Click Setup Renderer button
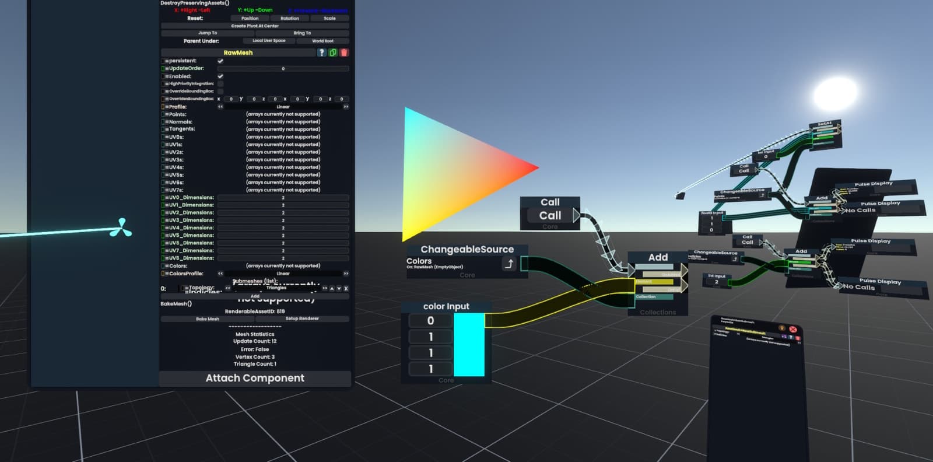 (302, 318)
